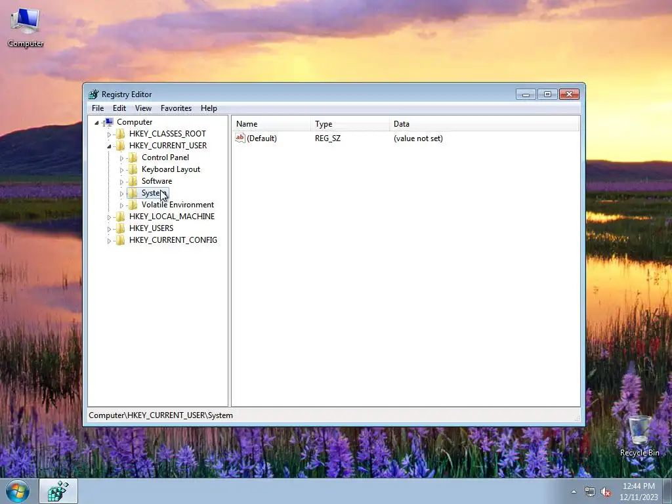Click the HKEY_USERS folder icon
Screen dimensions: 672x504
121,228
